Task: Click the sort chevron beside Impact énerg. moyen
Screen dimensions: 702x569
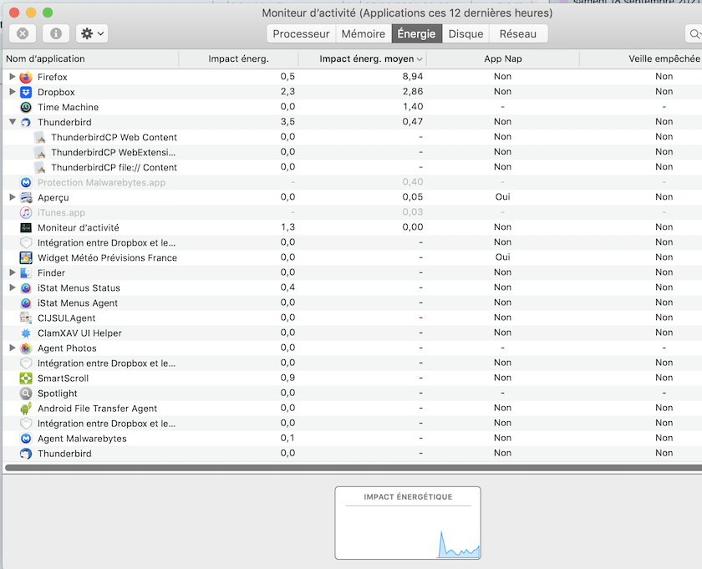Action: 420,59
